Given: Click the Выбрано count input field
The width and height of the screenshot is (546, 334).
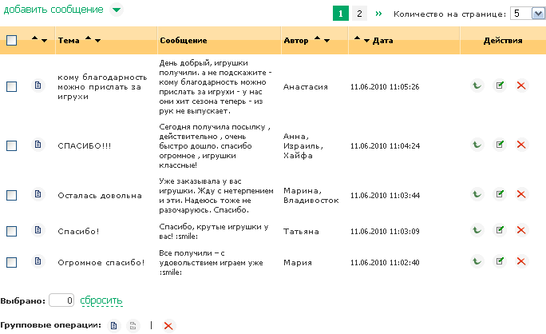Looking at the screenshot, I should [62, 300].
